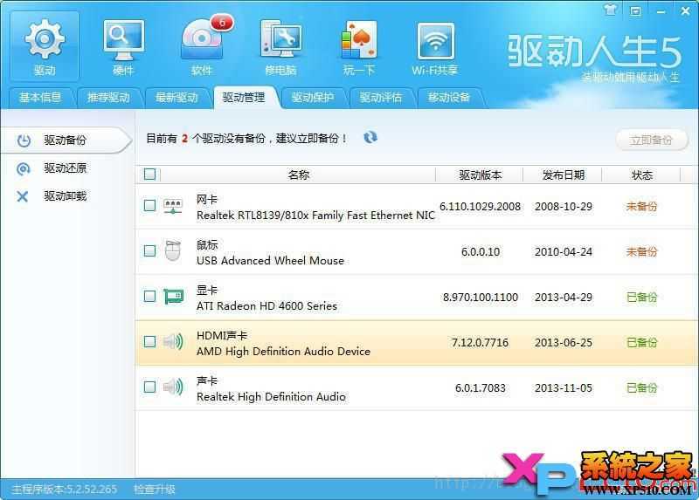Click the 驱动还原 restore icon in sidebar
The width and height of the screenshot is (699, 500).
(23, 168)
